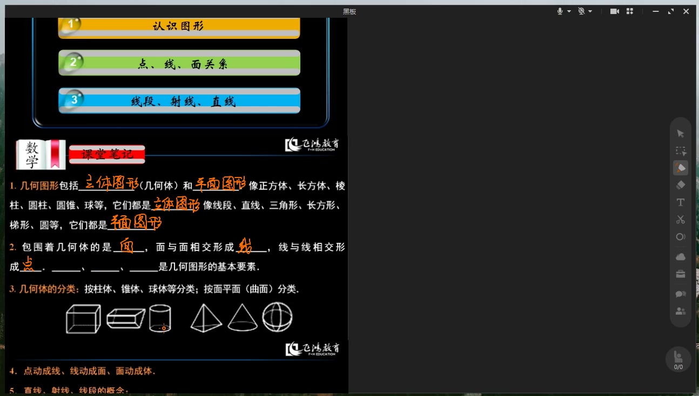Open the chat messages panel
Screen dimensions: 699x396
point(681,294)
